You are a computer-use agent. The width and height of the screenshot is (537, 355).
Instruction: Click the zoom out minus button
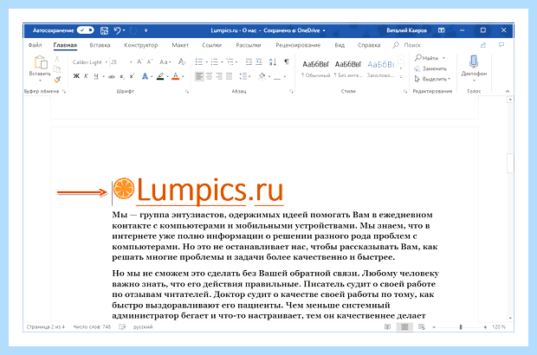(x=434, y=327)
